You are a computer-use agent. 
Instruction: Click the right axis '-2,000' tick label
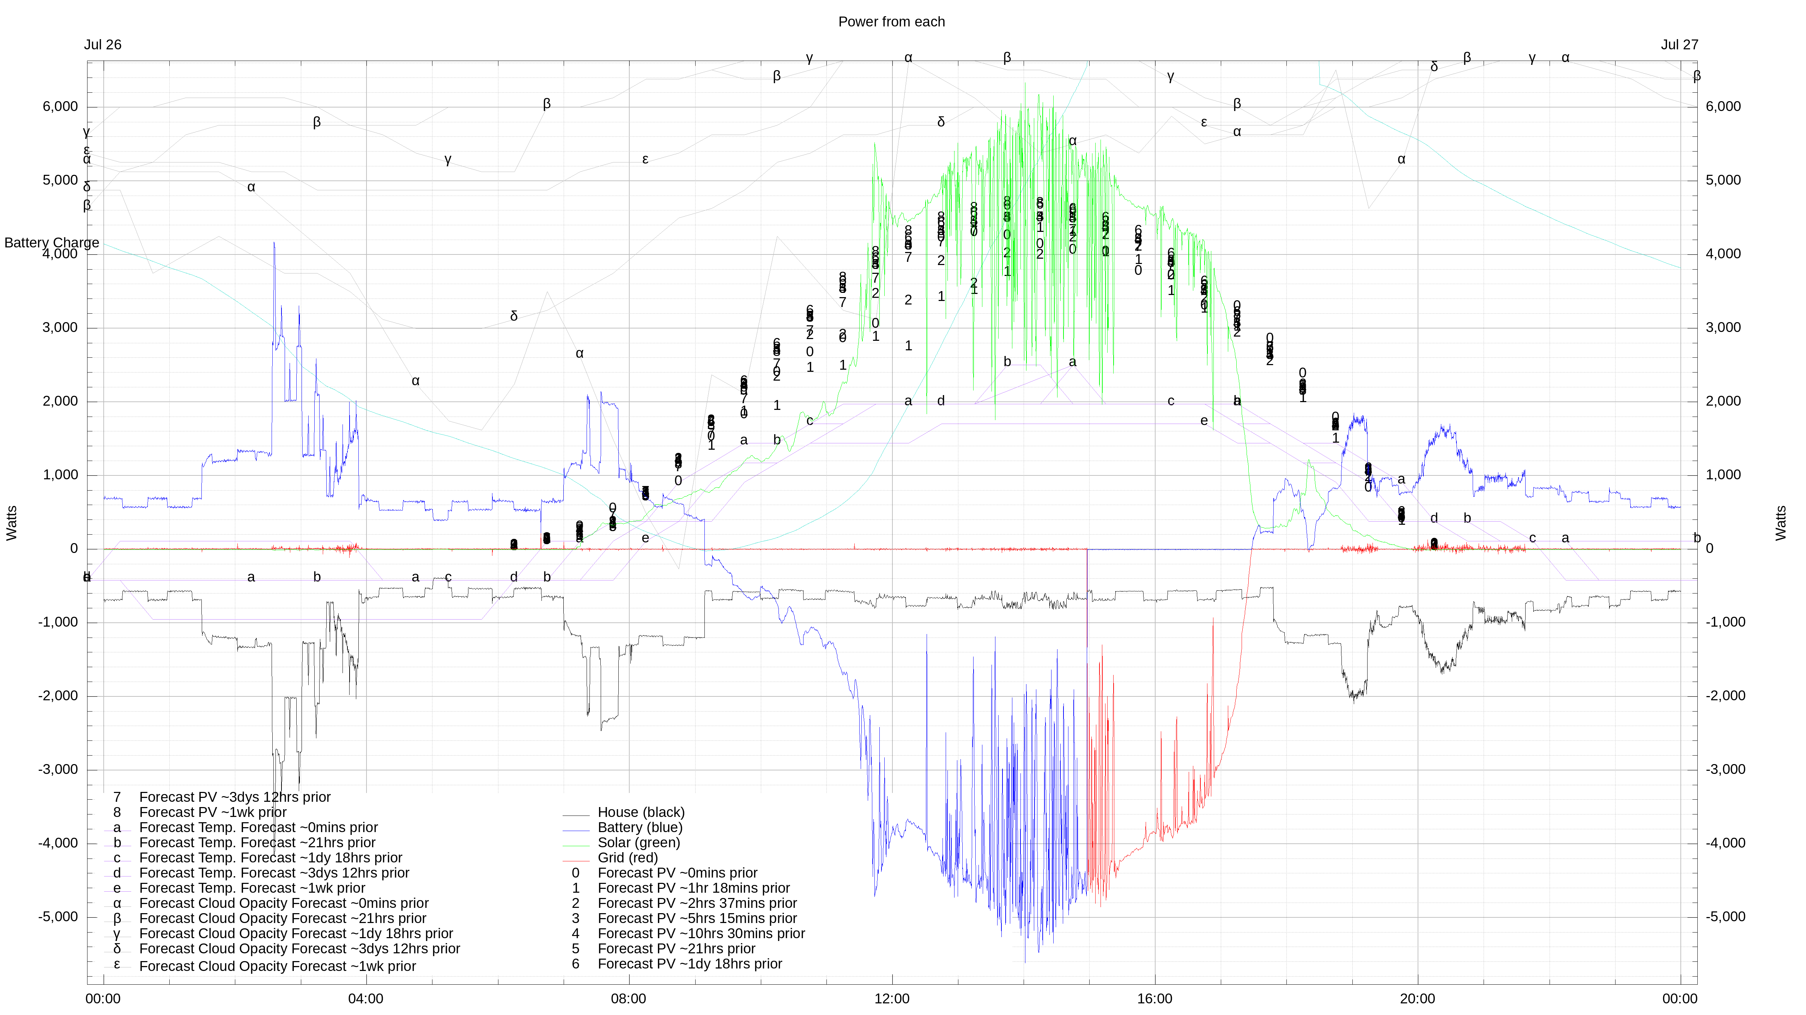(x=1726, y=696)
